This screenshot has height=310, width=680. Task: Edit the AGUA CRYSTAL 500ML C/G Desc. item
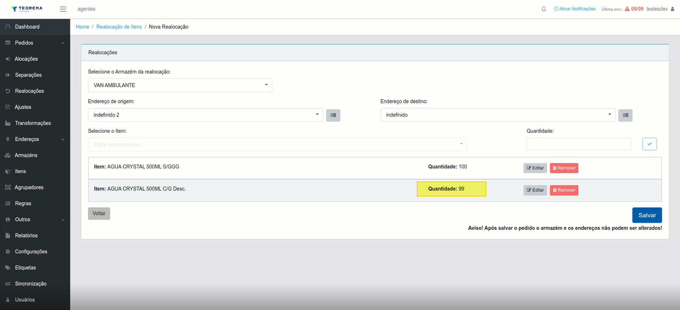(535, 190)
